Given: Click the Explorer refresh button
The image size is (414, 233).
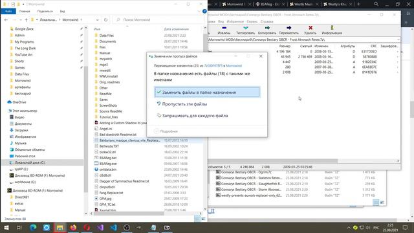Looking at the screenshot, I should tap(105, 20).
